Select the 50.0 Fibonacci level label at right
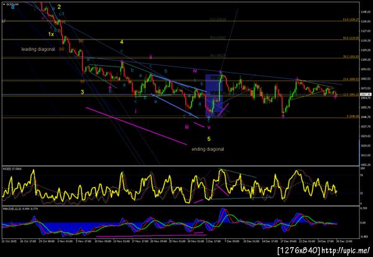This screenshot has height=257, width=373. click(x=351, y=38)
